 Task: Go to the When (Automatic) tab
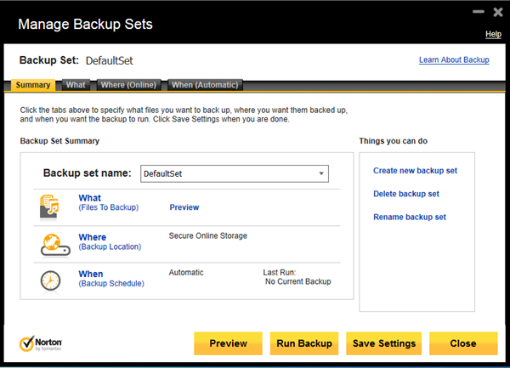(205, 85)
